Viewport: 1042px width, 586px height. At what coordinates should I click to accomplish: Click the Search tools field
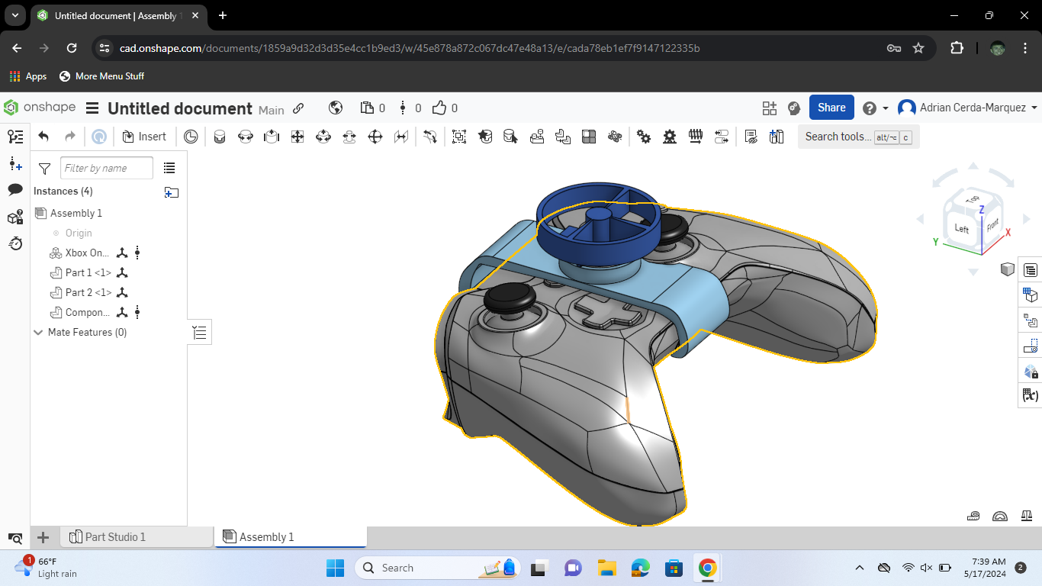point(858,137)
